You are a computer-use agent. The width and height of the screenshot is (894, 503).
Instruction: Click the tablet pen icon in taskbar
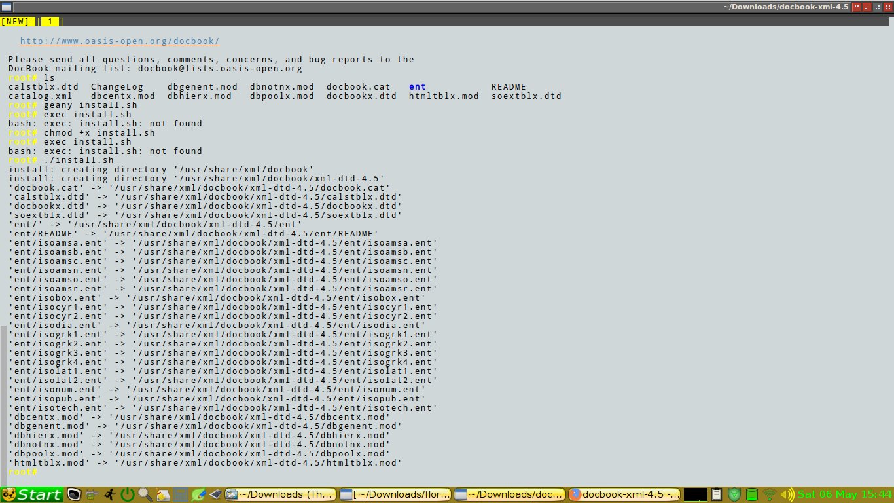[216, 494]
